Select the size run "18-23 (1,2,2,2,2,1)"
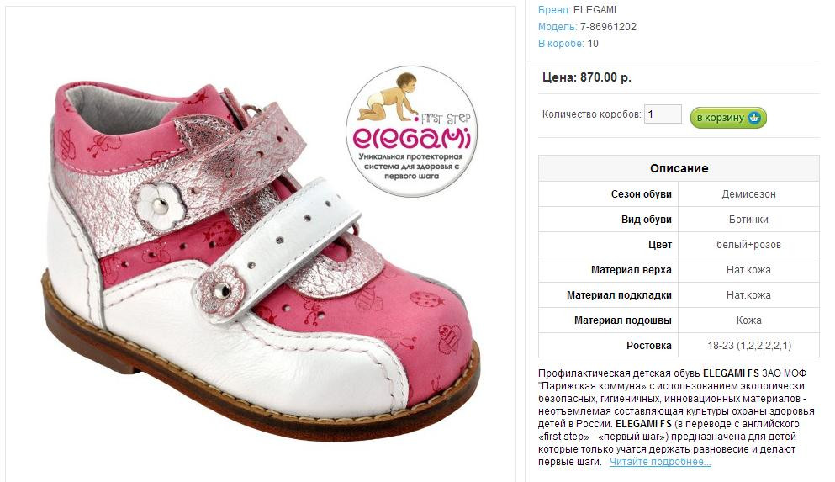835x482 pixels. pos(748,346)
